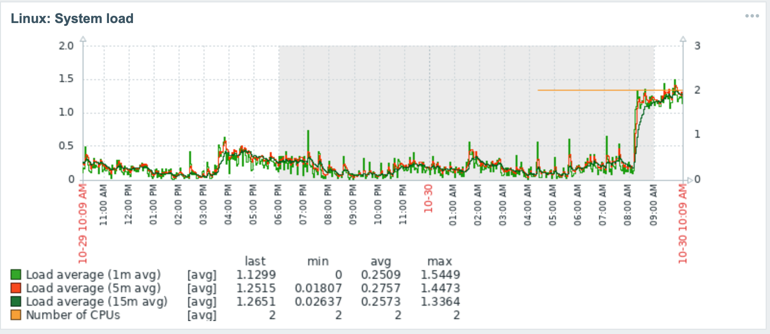Click the red 5m avg legend swatch
The width and height of the screenshot is (770, 334).
click(16, 288)
